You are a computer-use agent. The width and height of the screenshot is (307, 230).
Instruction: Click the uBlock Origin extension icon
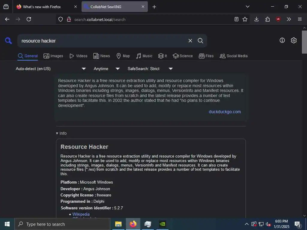pyautogui.click(x=278, y=19)
